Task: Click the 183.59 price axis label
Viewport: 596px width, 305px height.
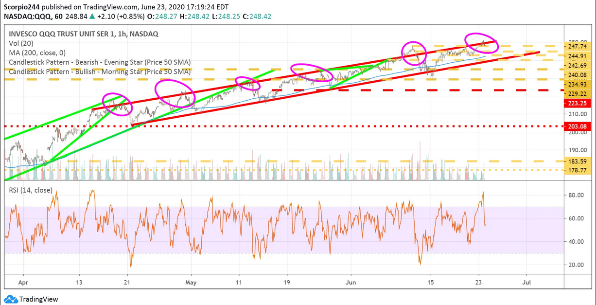Action: (x=578, y=161)
